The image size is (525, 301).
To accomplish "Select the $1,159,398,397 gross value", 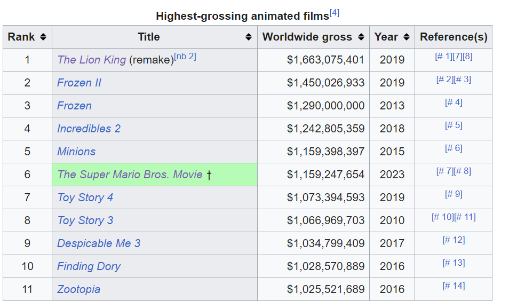I will [x=325, y=152].
